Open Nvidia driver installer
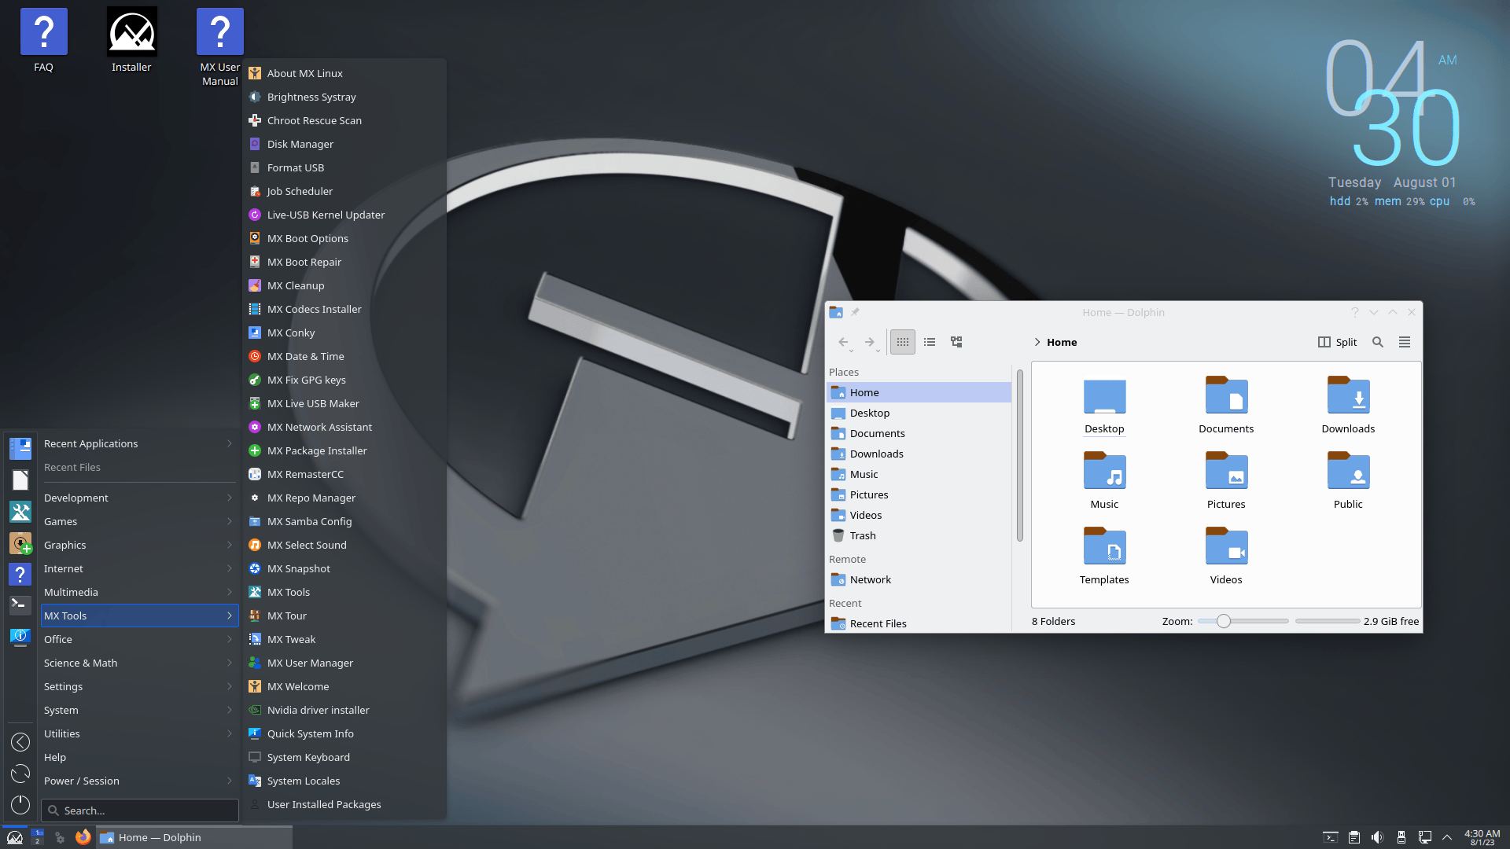The height and width of the screenshot is (849, 1510). 319,709
